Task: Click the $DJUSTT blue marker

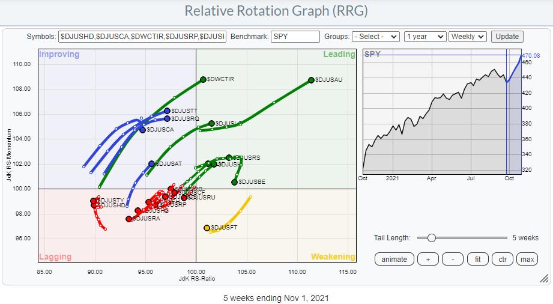Action: click(x=167, y=111)
